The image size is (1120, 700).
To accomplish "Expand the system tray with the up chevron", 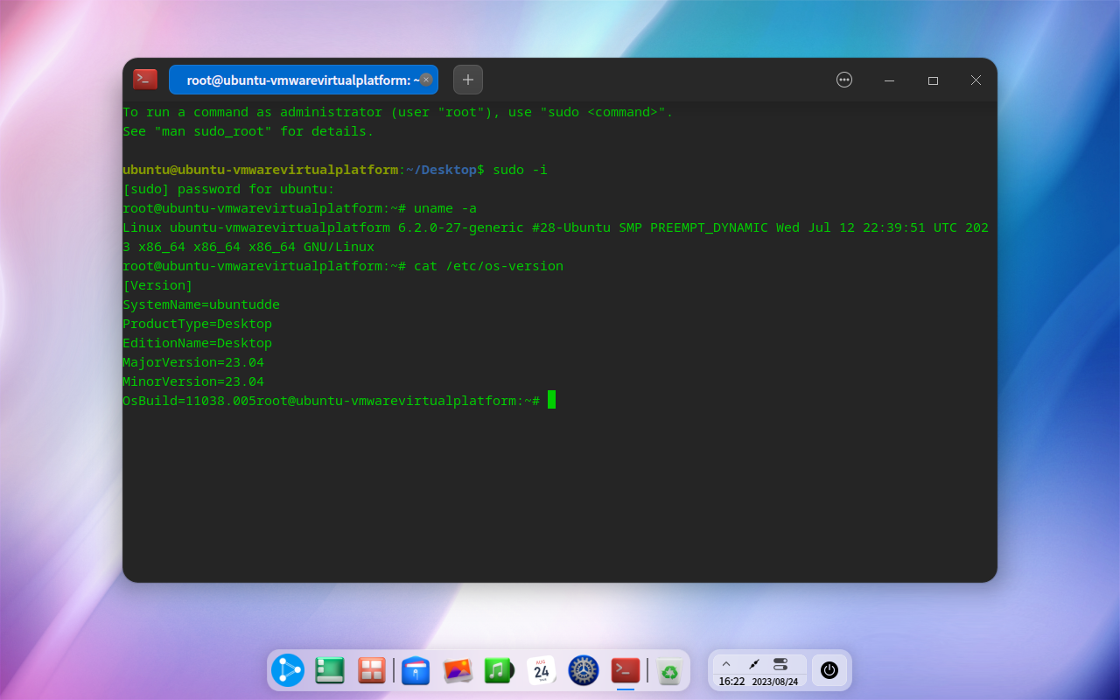I will tap(726, 663).
